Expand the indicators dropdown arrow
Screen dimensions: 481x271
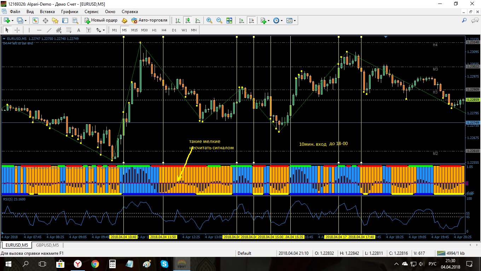[x=269, y=20]
